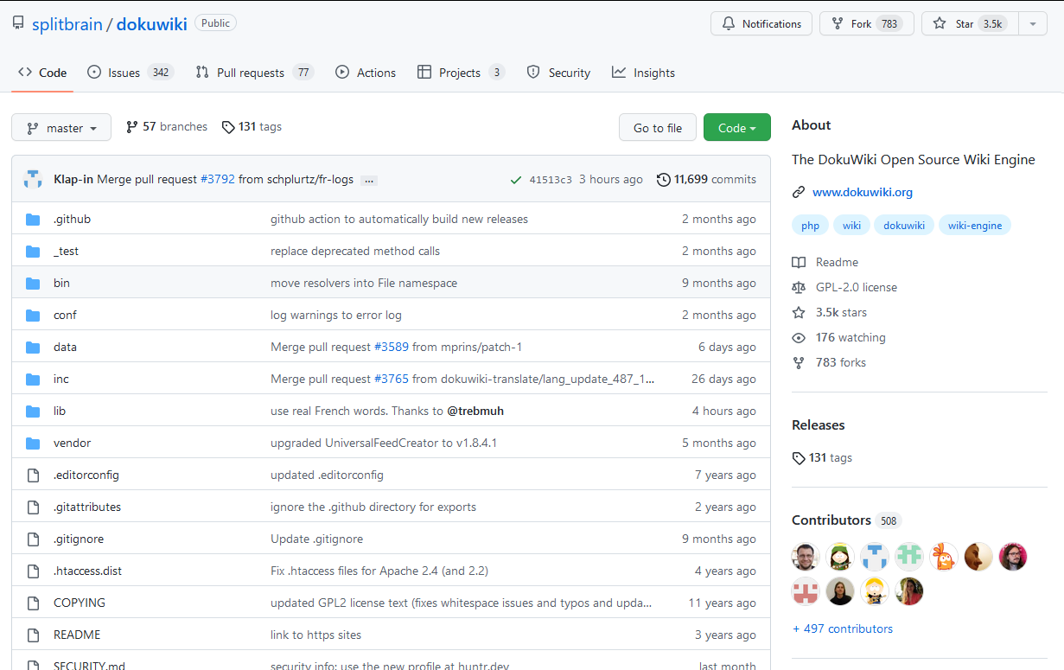Viewport: 1064px width, 670px height.
Task: Open the @trebmuh mention link
Action: pyautogui.click(x=475, y=411)
